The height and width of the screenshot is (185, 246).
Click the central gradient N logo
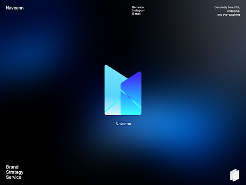(123, 90)
